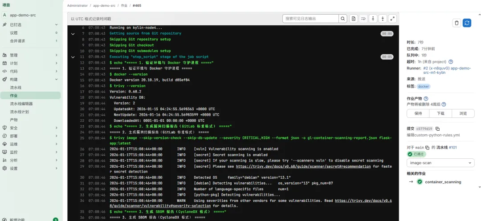This screenshot has height=221, width=481.
Task: Click the 代码 sidebar icon
Action: (4, 71)
